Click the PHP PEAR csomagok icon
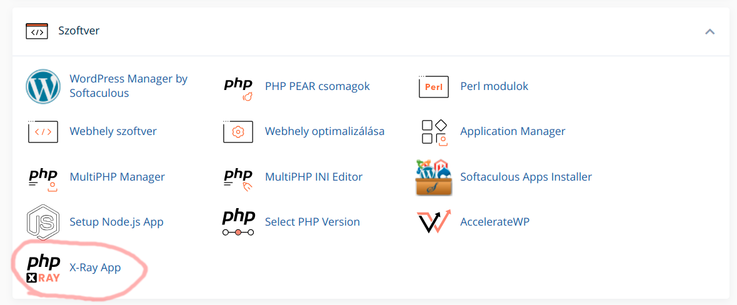 [238, 90]
